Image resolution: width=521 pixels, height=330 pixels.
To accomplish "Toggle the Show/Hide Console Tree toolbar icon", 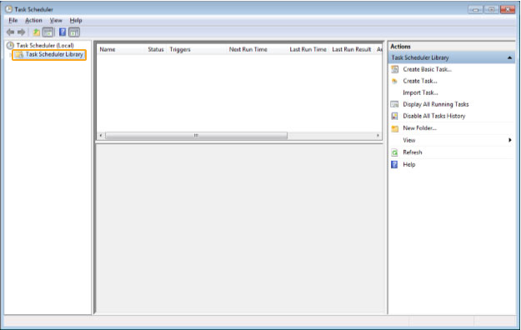I will [x=48, y=32].
